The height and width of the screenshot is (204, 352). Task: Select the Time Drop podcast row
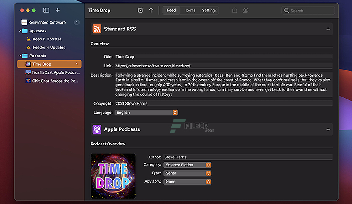49,64
